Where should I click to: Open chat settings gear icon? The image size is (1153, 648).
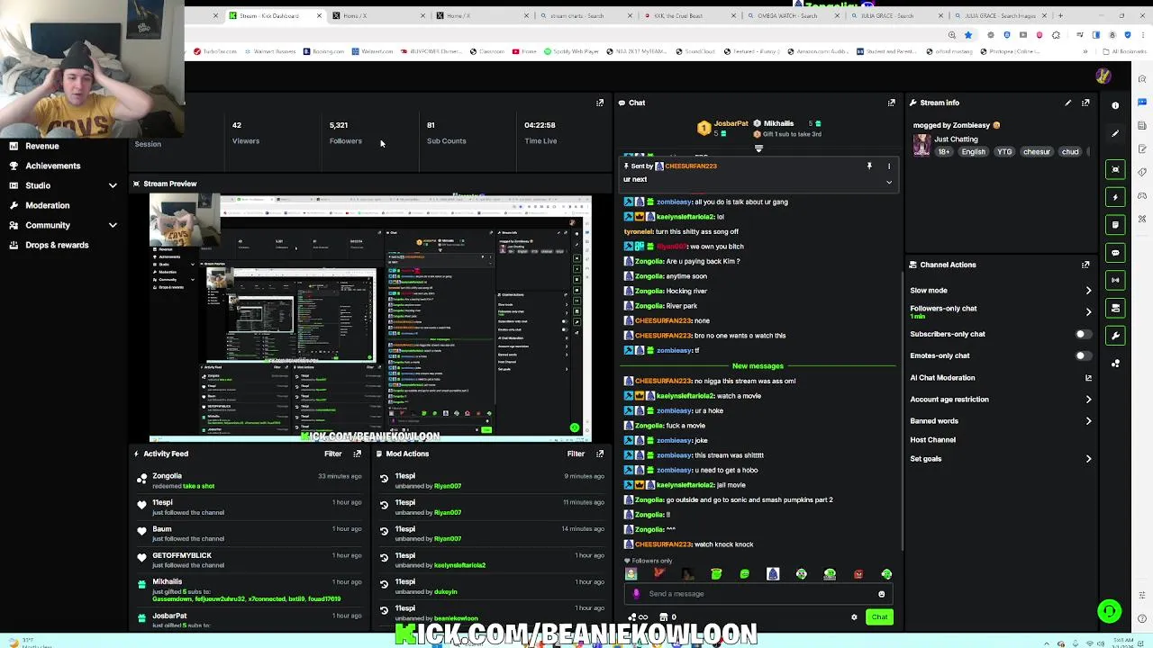(854, 617)
